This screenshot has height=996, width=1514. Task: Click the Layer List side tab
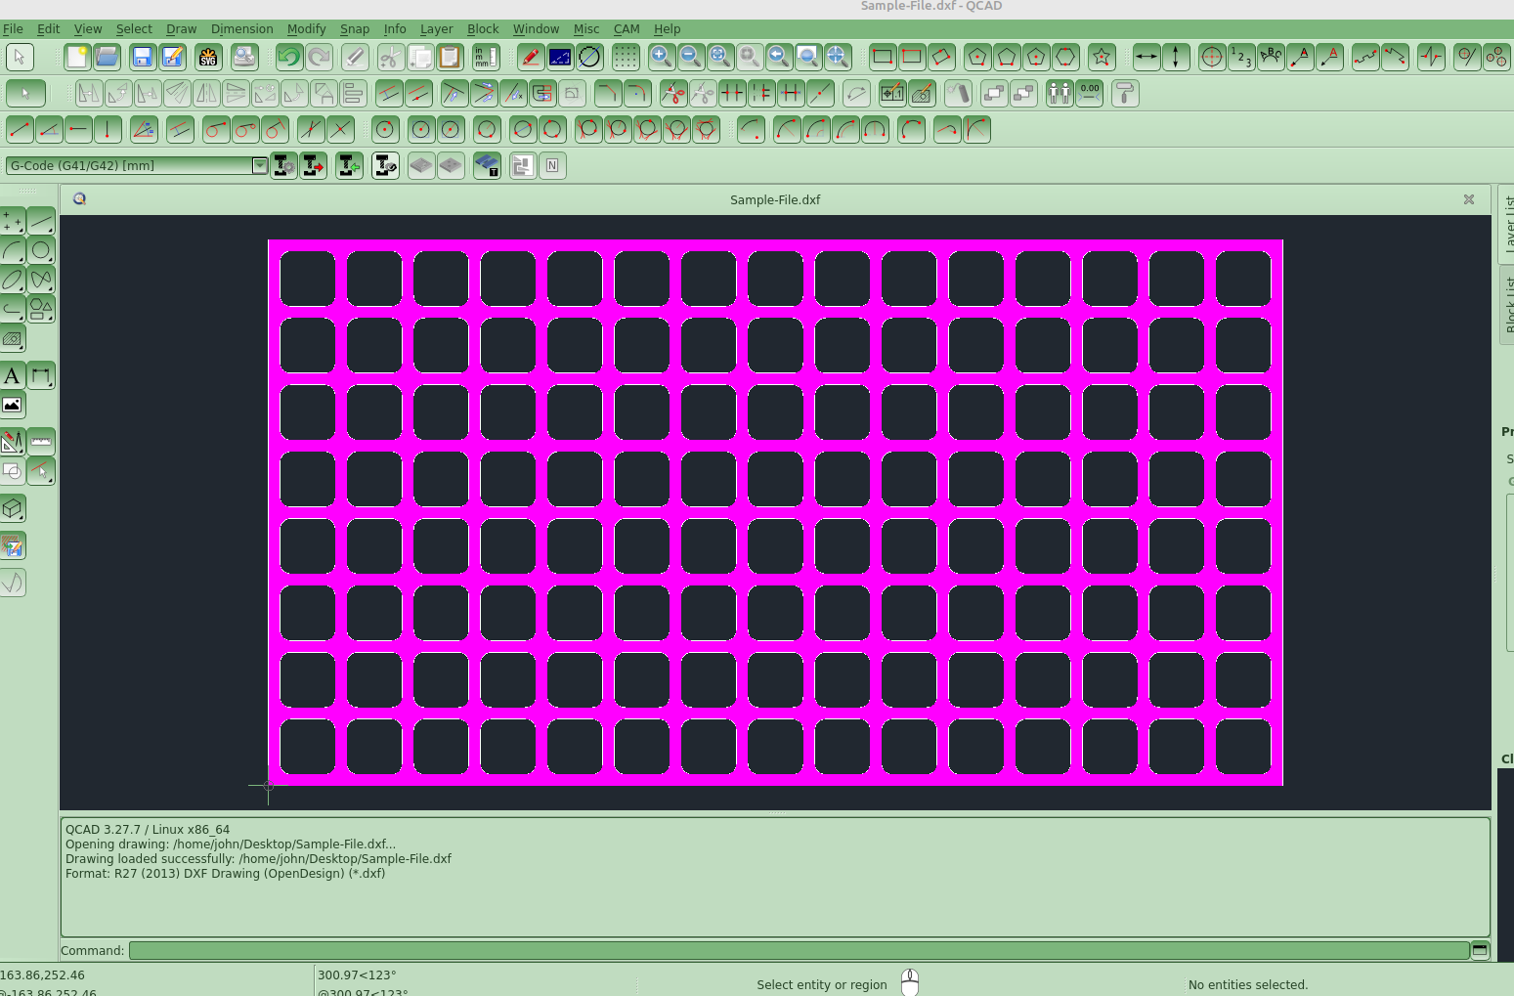(1506, 225)
